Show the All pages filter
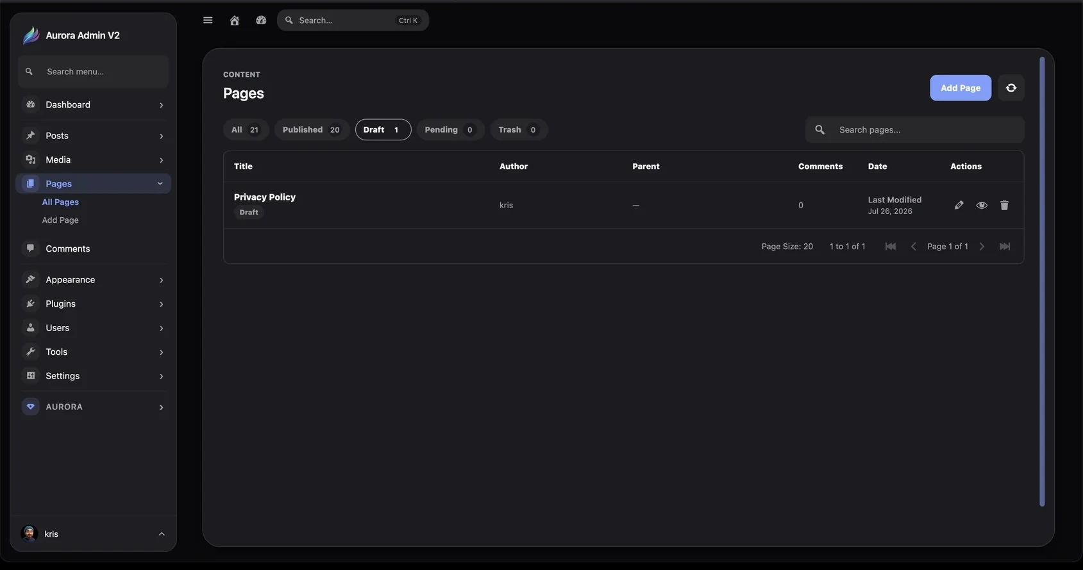This screenshot has width=1083, height=570. pyautogui.click(x=246, y=129)
